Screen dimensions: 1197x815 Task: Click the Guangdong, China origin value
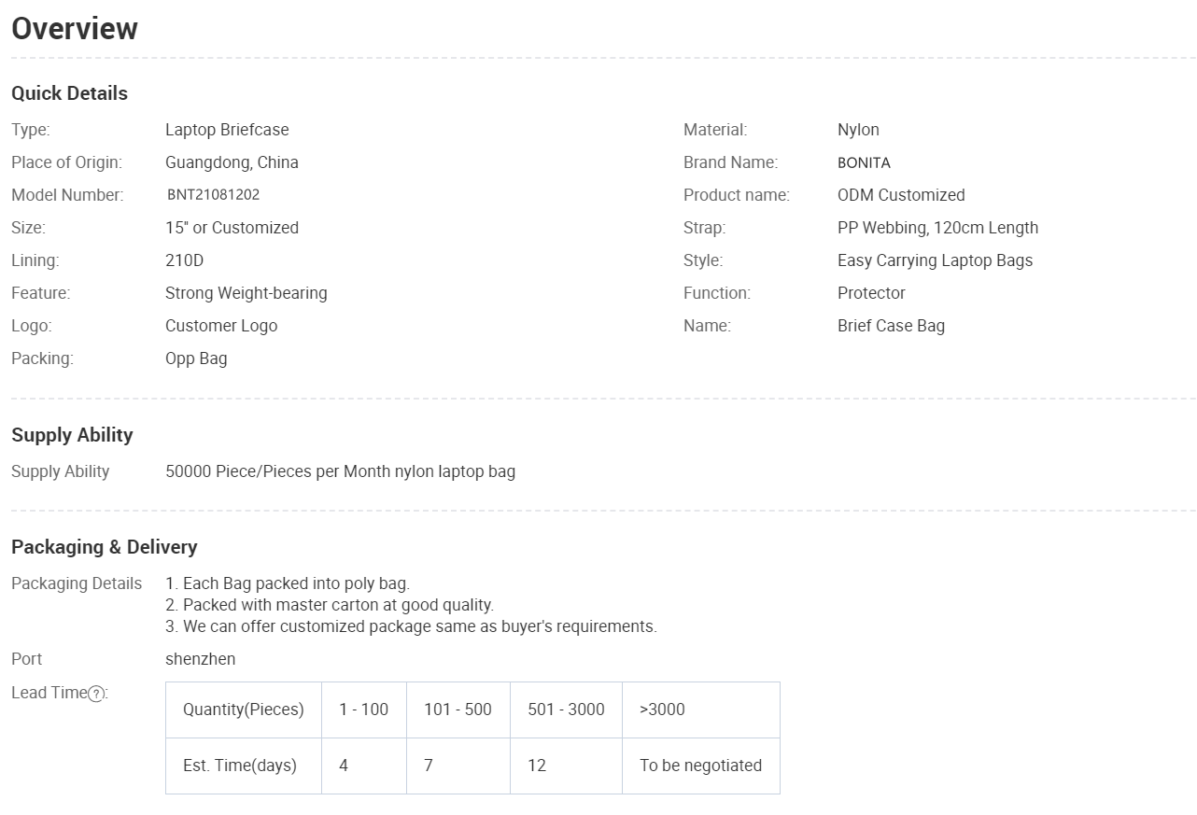(232, 162)
